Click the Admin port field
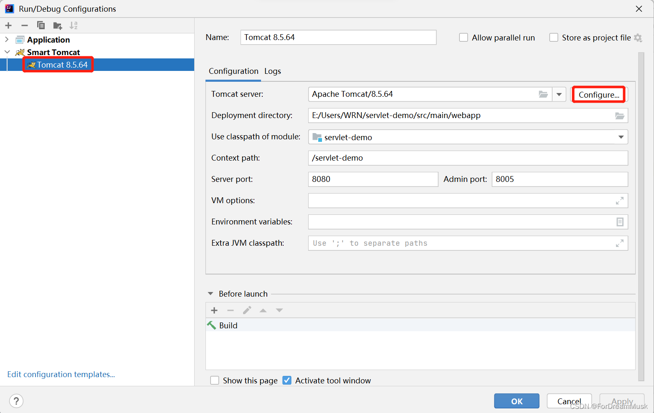The image size is (654, 413). (x=560, y=179)
